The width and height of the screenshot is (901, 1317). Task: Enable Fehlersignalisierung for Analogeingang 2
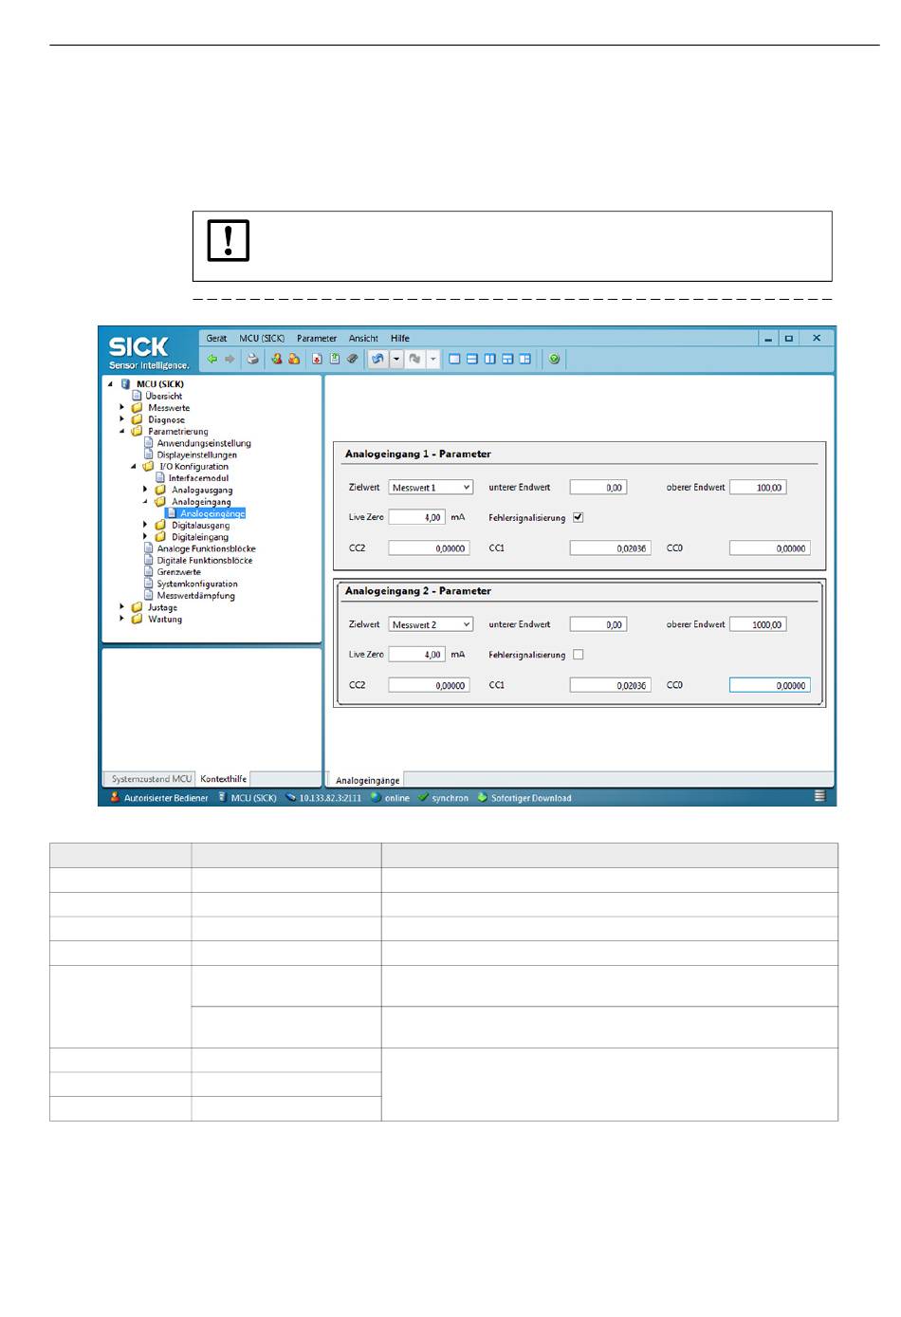click(x=579, y=655)
